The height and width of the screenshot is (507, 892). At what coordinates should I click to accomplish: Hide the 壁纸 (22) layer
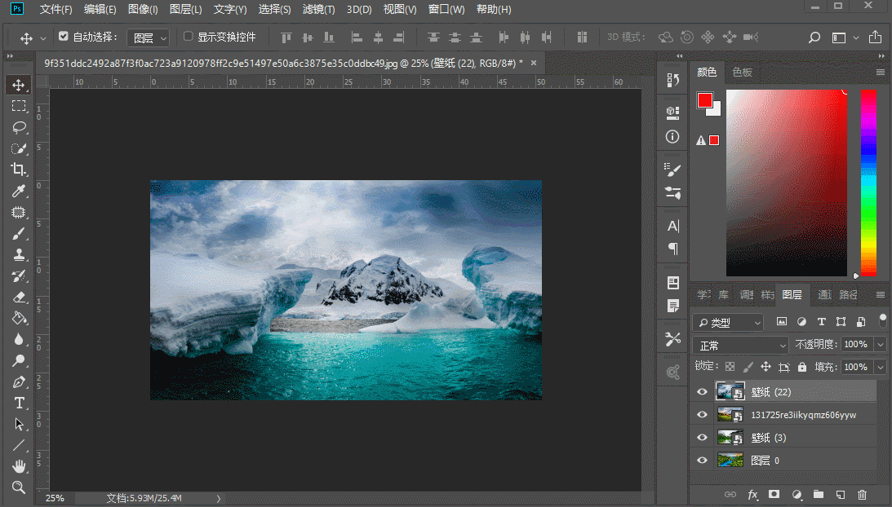(702, 392)
